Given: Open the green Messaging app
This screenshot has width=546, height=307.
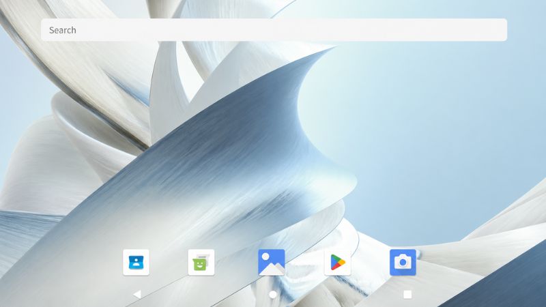Looking at the screenshot, I should click(x=201, y=263).
